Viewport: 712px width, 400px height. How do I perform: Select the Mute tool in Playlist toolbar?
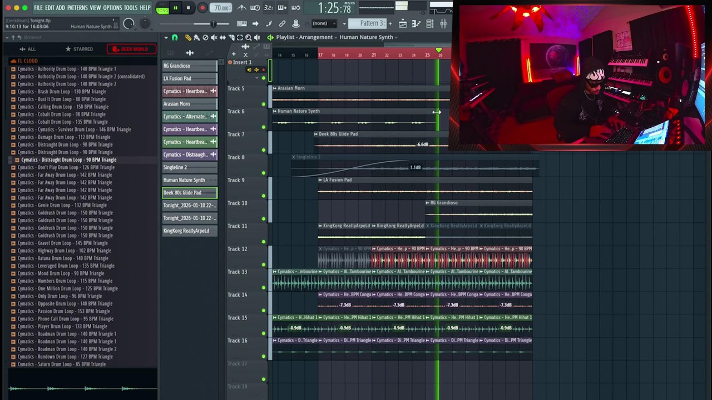pos(214,37)
